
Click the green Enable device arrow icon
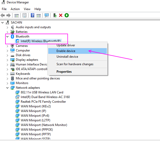point(67,15)
